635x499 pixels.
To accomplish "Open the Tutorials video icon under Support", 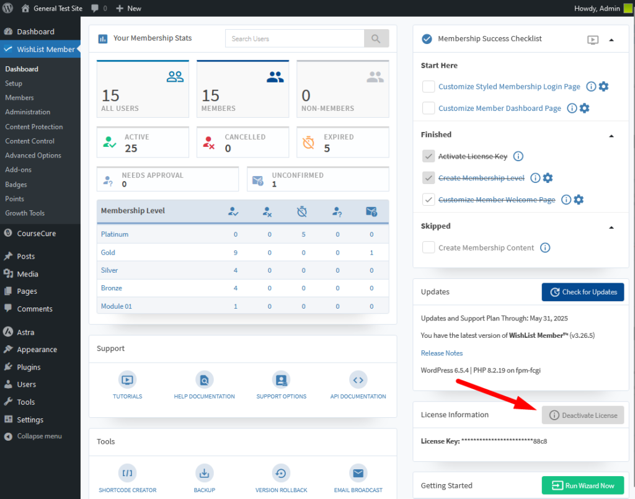I will [127, 381].
